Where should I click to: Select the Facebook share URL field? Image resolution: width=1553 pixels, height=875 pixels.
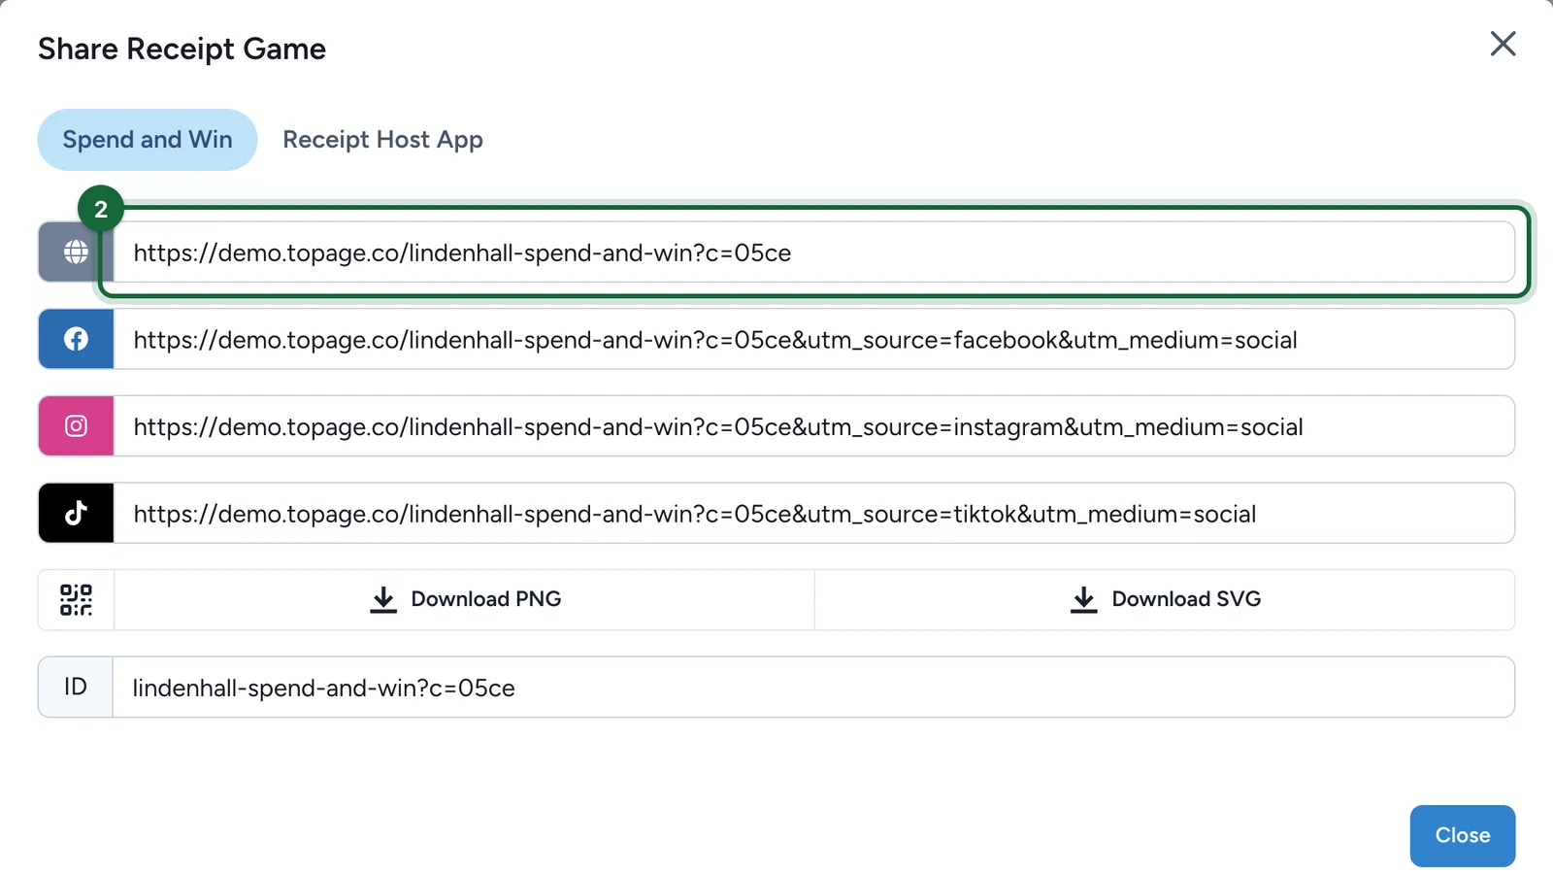tap(813, 339)
